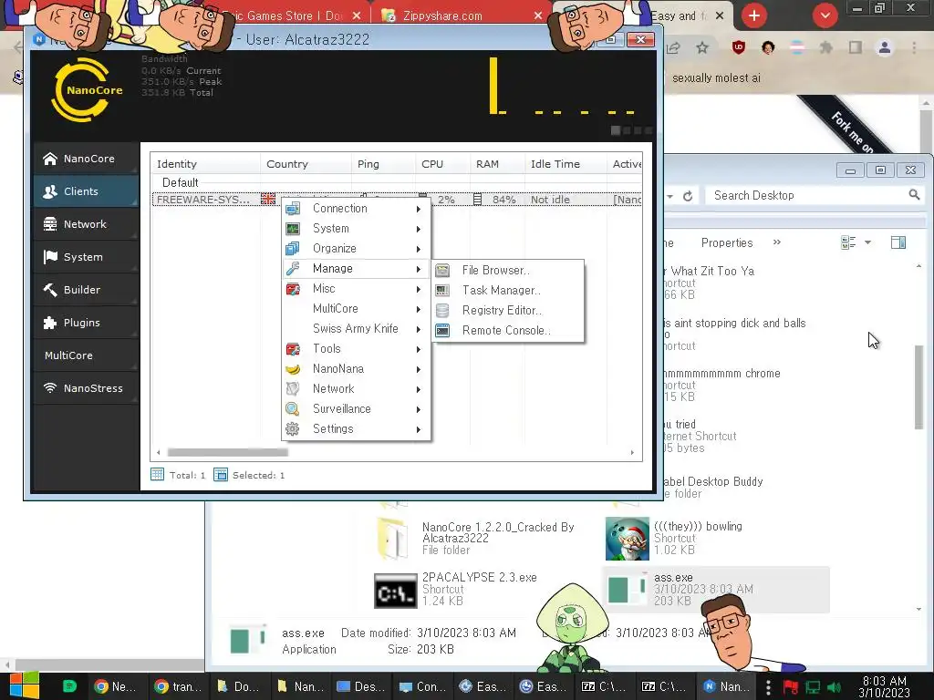
Task: Click the Network context menu icon
Action: (293, 388)
